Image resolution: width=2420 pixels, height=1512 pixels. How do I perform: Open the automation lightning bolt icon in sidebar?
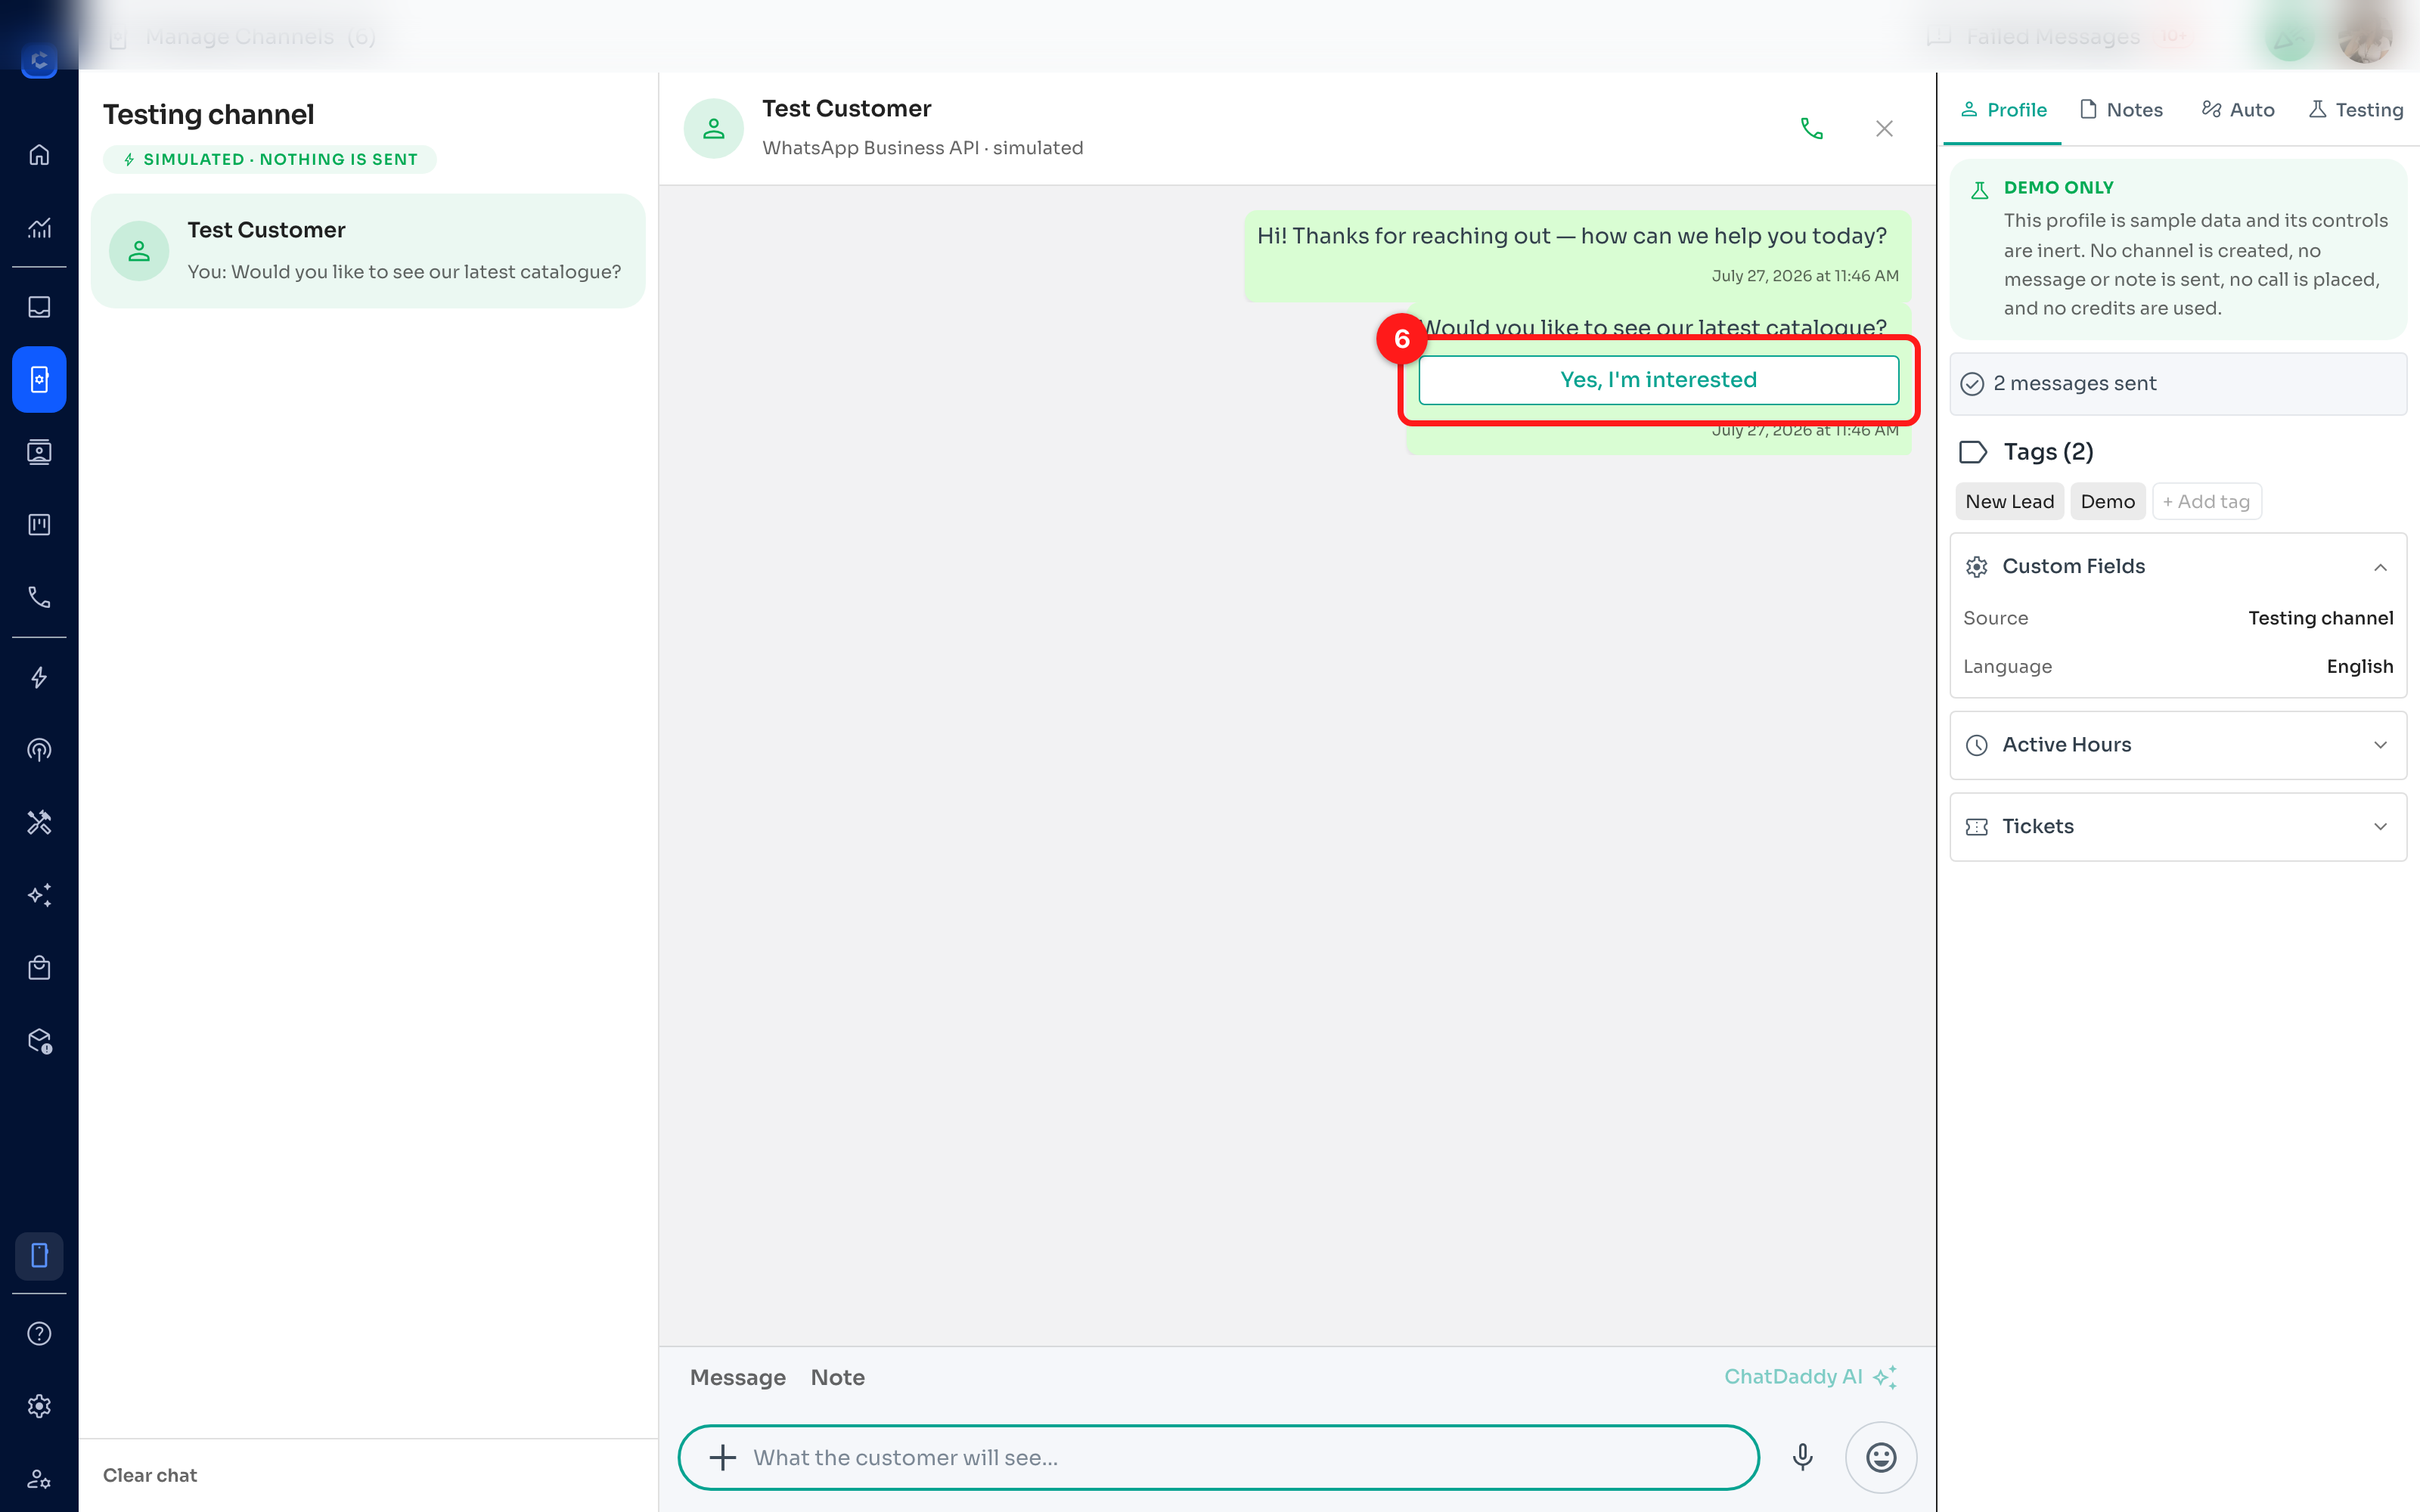coord(39,677)
